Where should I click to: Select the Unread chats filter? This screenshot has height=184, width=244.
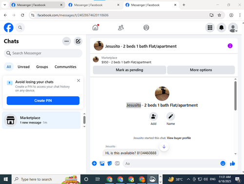coord(23,67)
